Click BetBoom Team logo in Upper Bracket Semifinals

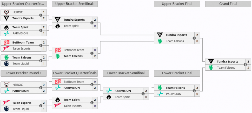click(x=58, y=50)
